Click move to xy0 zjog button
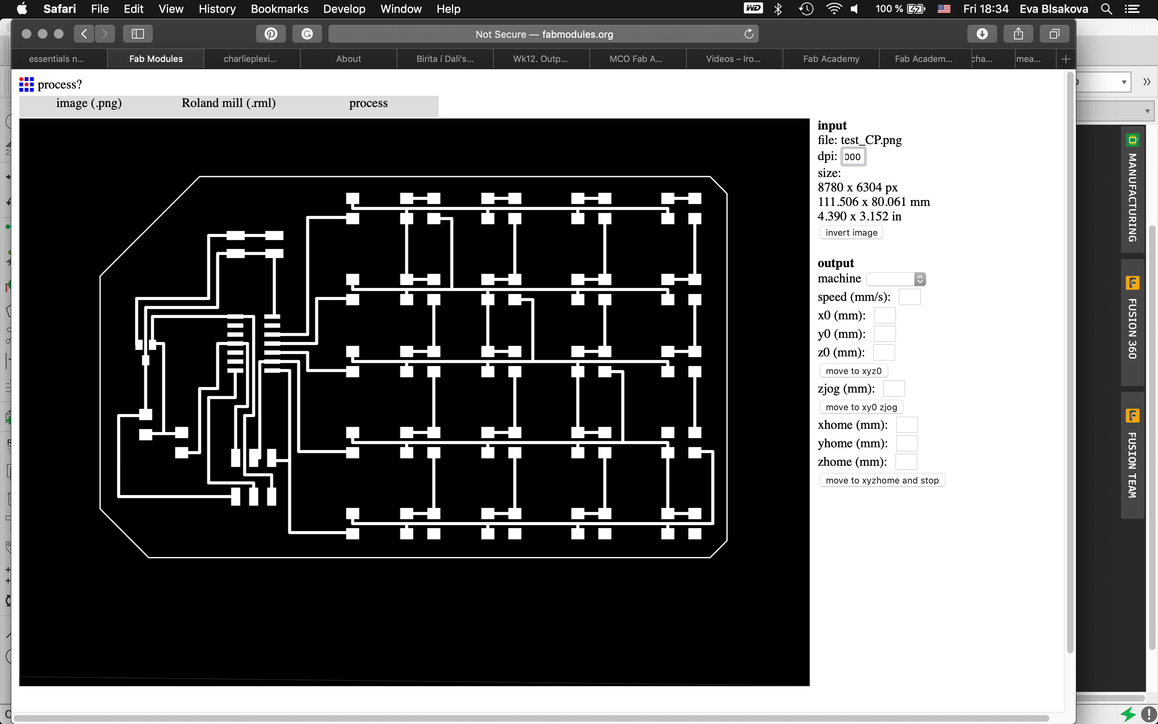1158x724 pixels. 861,407
